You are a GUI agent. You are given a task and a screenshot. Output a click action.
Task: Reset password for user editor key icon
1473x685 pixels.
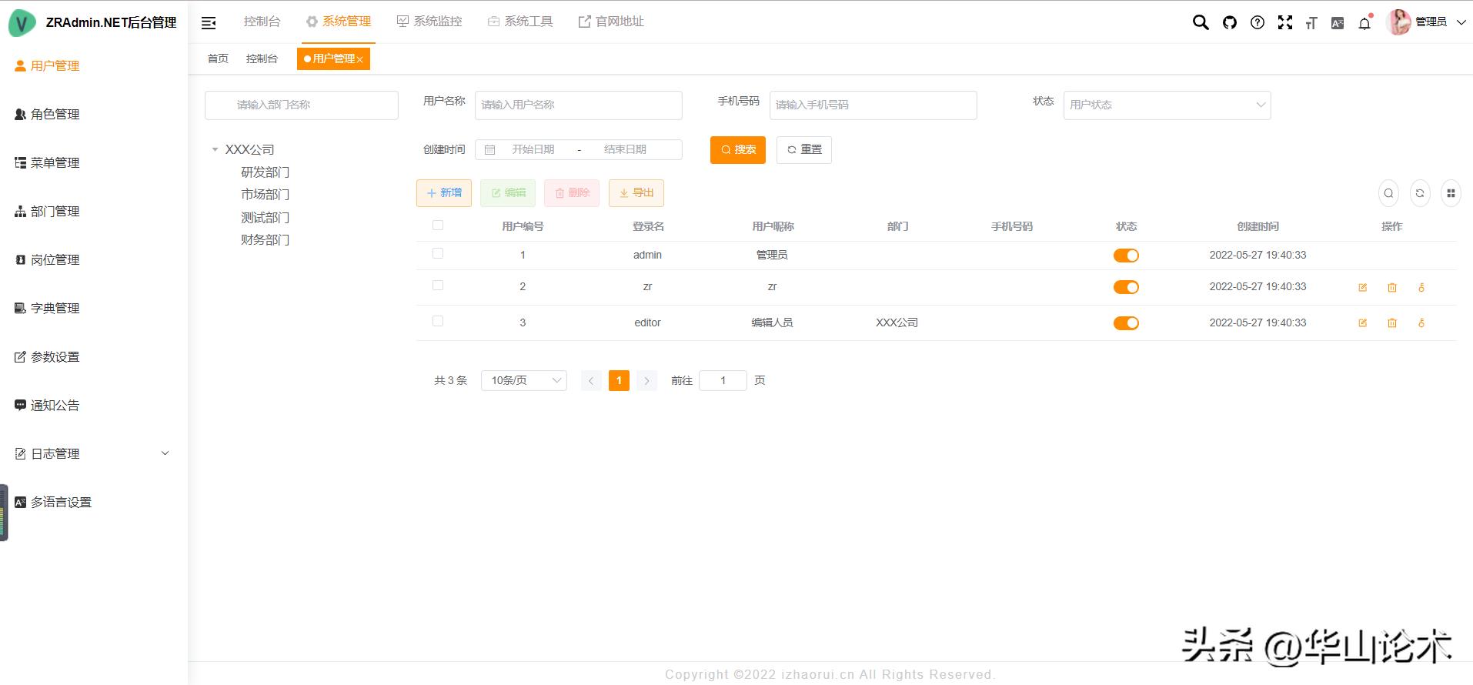pos(1421,323)
